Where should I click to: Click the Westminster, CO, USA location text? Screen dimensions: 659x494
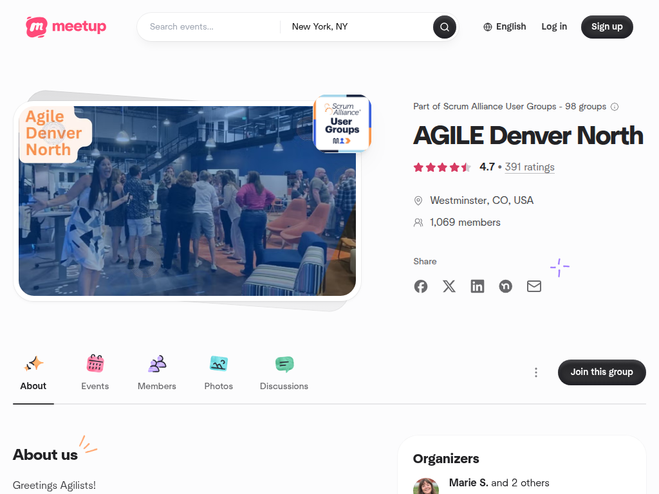pos(481,201)
